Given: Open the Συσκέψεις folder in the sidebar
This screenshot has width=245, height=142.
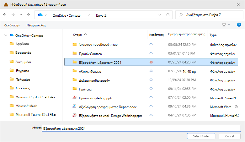Looking at the screenshot, I should tap(23, 88).
